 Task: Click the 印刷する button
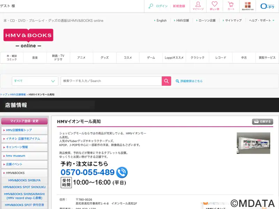pyautogui.click(x=263, y=122)
